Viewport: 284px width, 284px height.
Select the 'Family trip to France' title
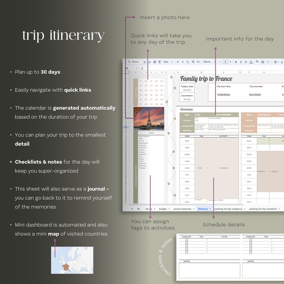point(206,79)
